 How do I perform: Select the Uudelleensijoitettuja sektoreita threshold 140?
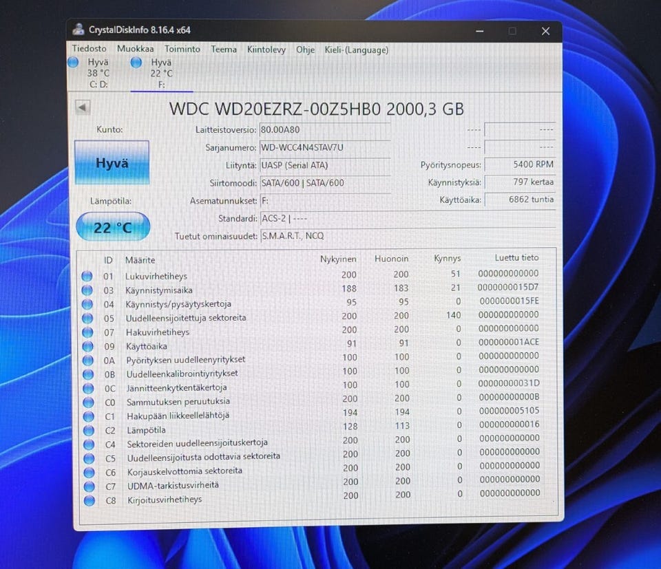(454, 315)
